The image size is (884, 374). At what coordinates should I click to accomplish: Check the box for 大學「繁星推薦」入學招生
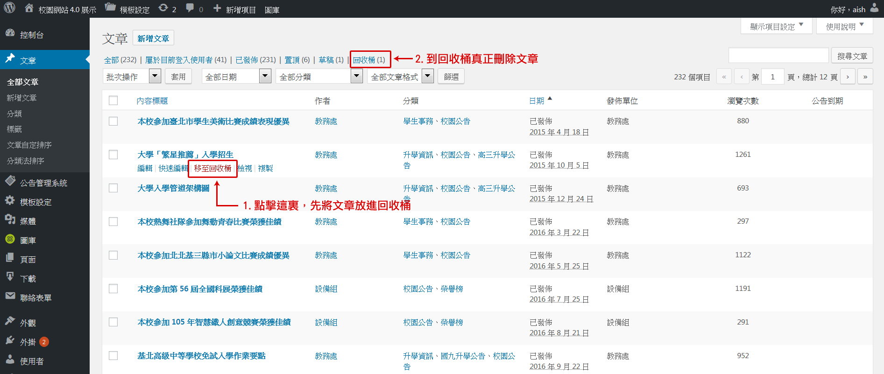click(x=113, y=155)
